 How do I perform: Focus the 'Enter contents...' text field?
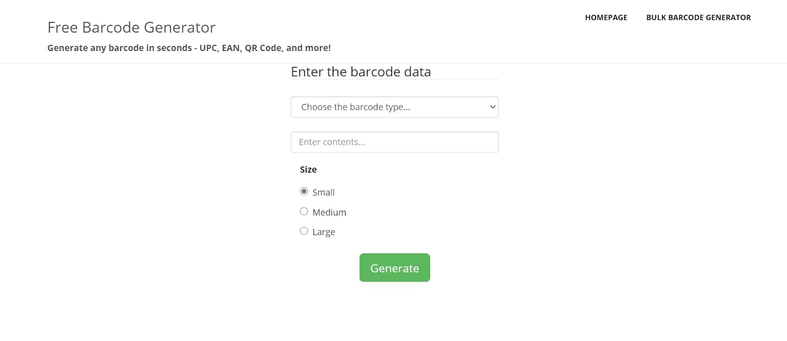pos(394,142)
